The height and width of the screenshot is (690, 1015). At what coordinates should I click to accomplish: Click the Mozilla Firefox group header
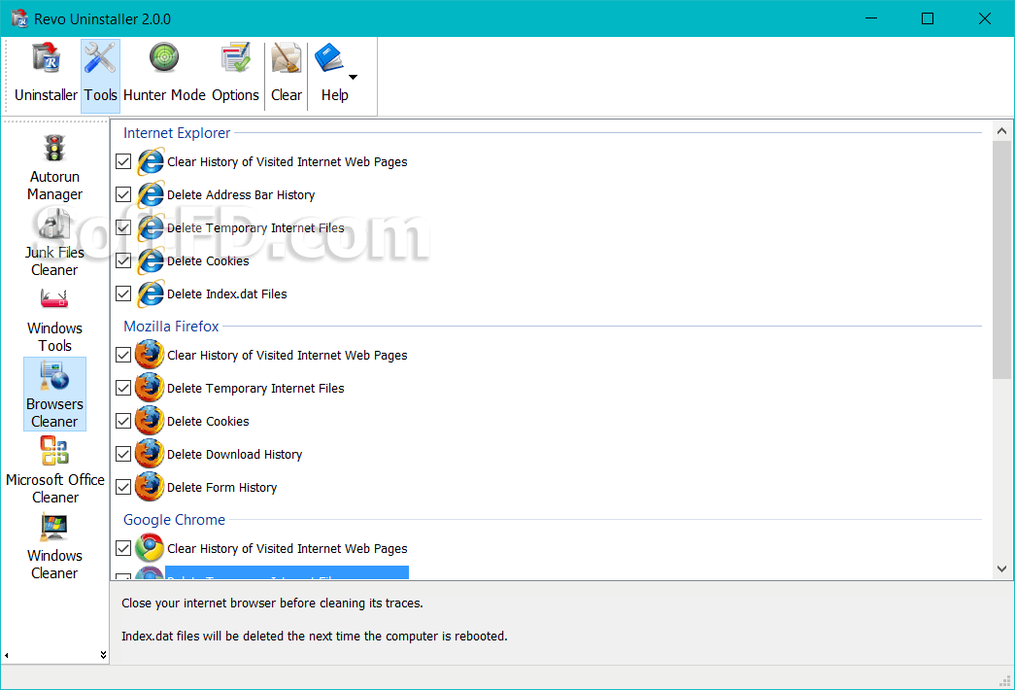(x=172, y=326)
